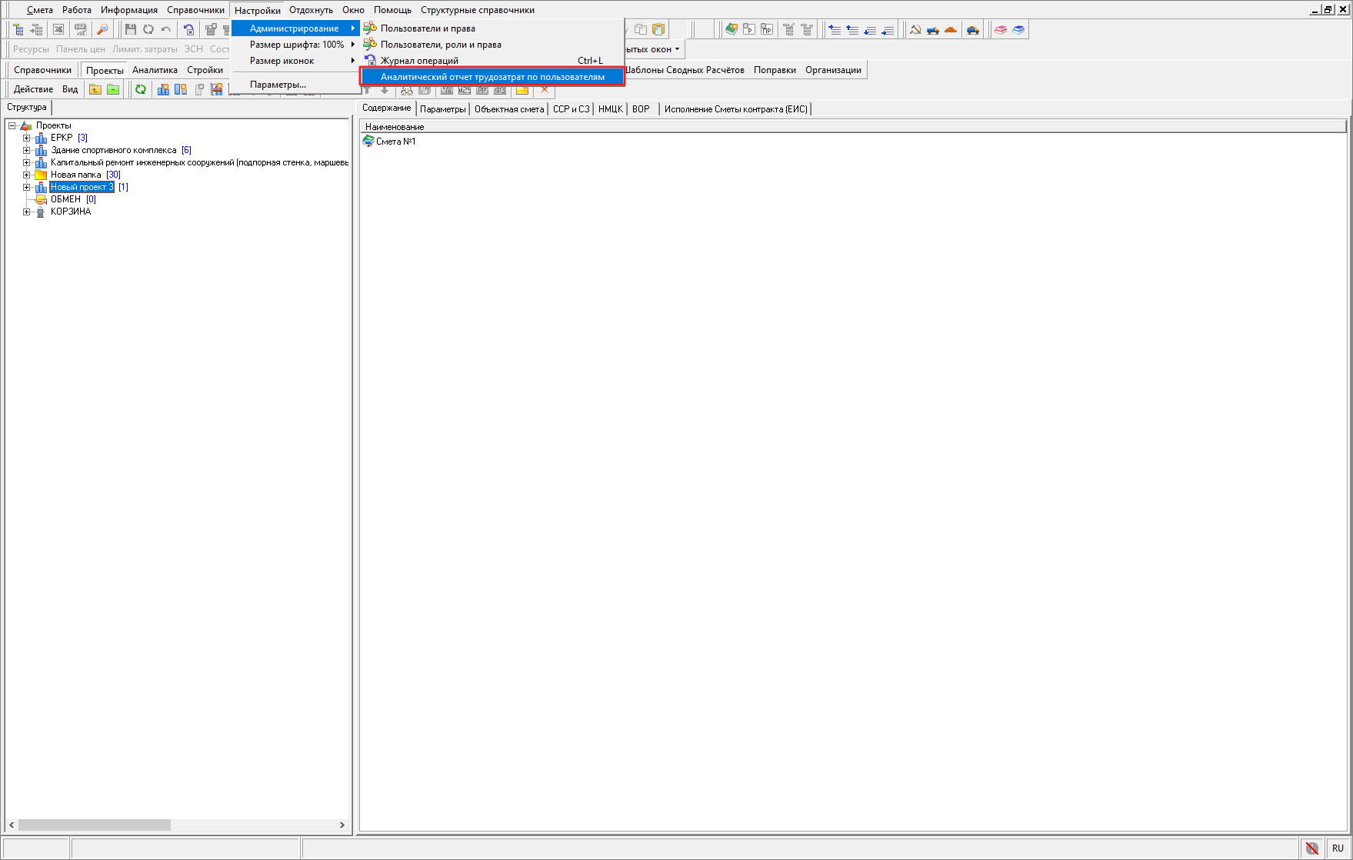Click the orange bricks materials icon
This screenshot has height=860, width=1353.
(x=951, y=30)
